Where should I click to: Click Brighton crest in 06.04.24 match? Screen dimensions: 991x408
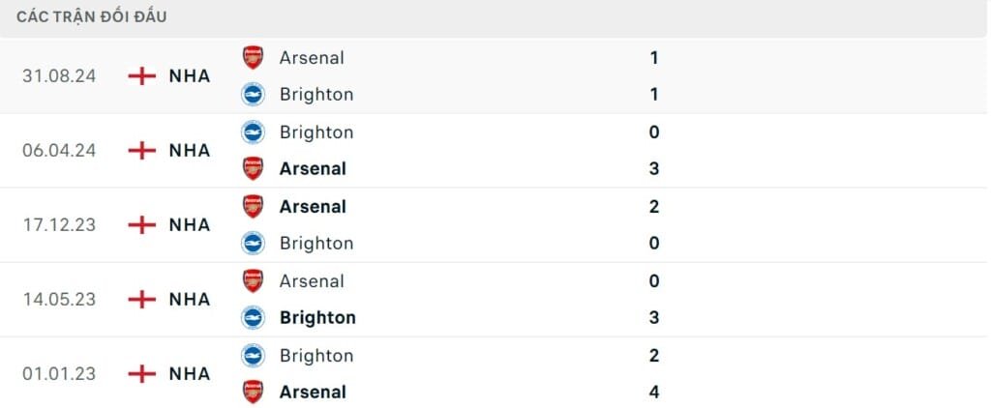tap(253, 131)
